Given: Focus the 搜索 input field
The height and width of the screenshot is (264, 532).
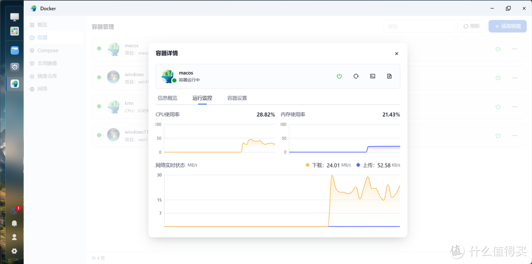Looking at the screenshot, I should coord(419,26).
